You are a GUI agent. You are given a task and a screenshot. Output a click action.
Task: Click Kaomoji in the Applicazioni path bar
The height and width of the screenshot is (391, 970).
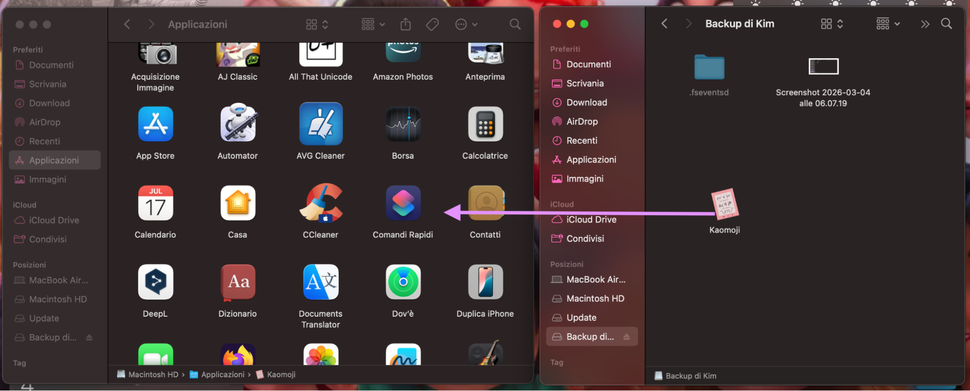(276, 374)
